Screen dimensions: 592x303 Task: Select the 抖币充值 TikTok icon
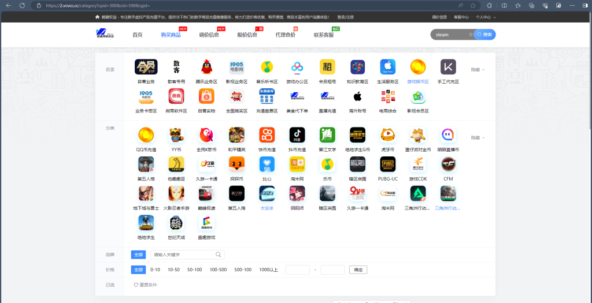pyautogui.click(x=297, y=135)
